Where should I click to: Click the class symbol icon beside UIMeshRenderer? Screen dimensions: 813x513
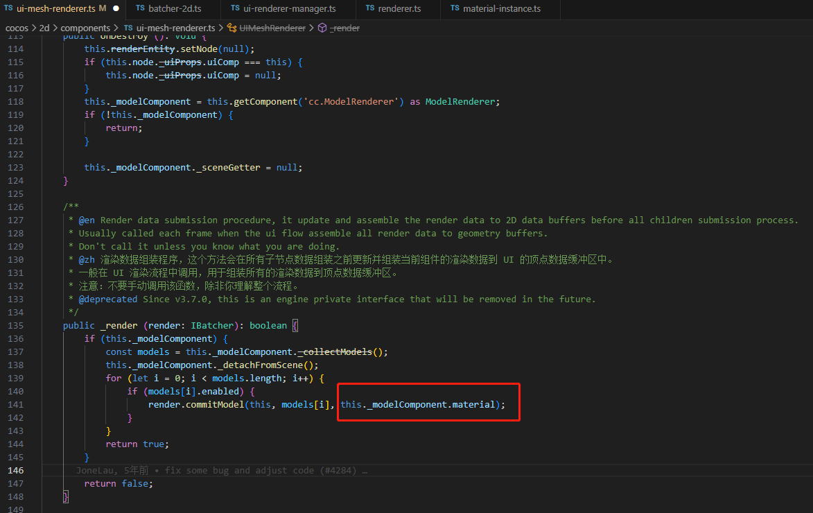coord(231,28)
